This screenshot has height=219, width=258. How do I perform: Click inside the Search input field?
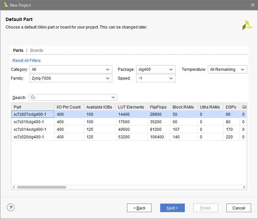coord(73,97)
